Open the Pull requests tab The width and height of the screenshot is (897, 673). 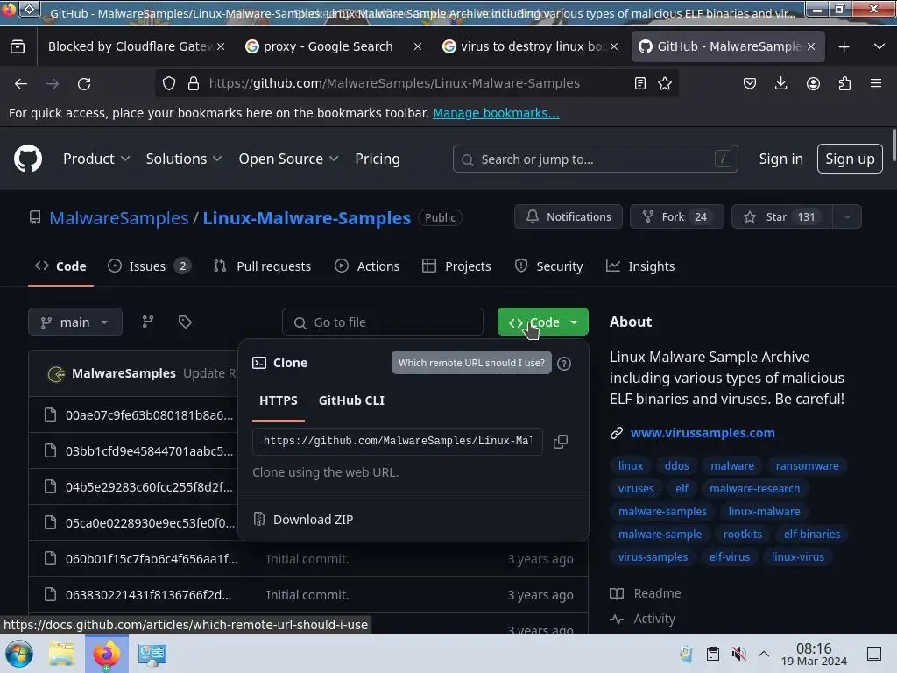click(x=262, y=266)
